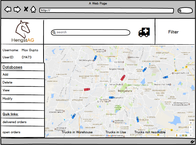Select blue truck near Google India
The width and height of the screenshot is (196, 145).
click(166, 77)
